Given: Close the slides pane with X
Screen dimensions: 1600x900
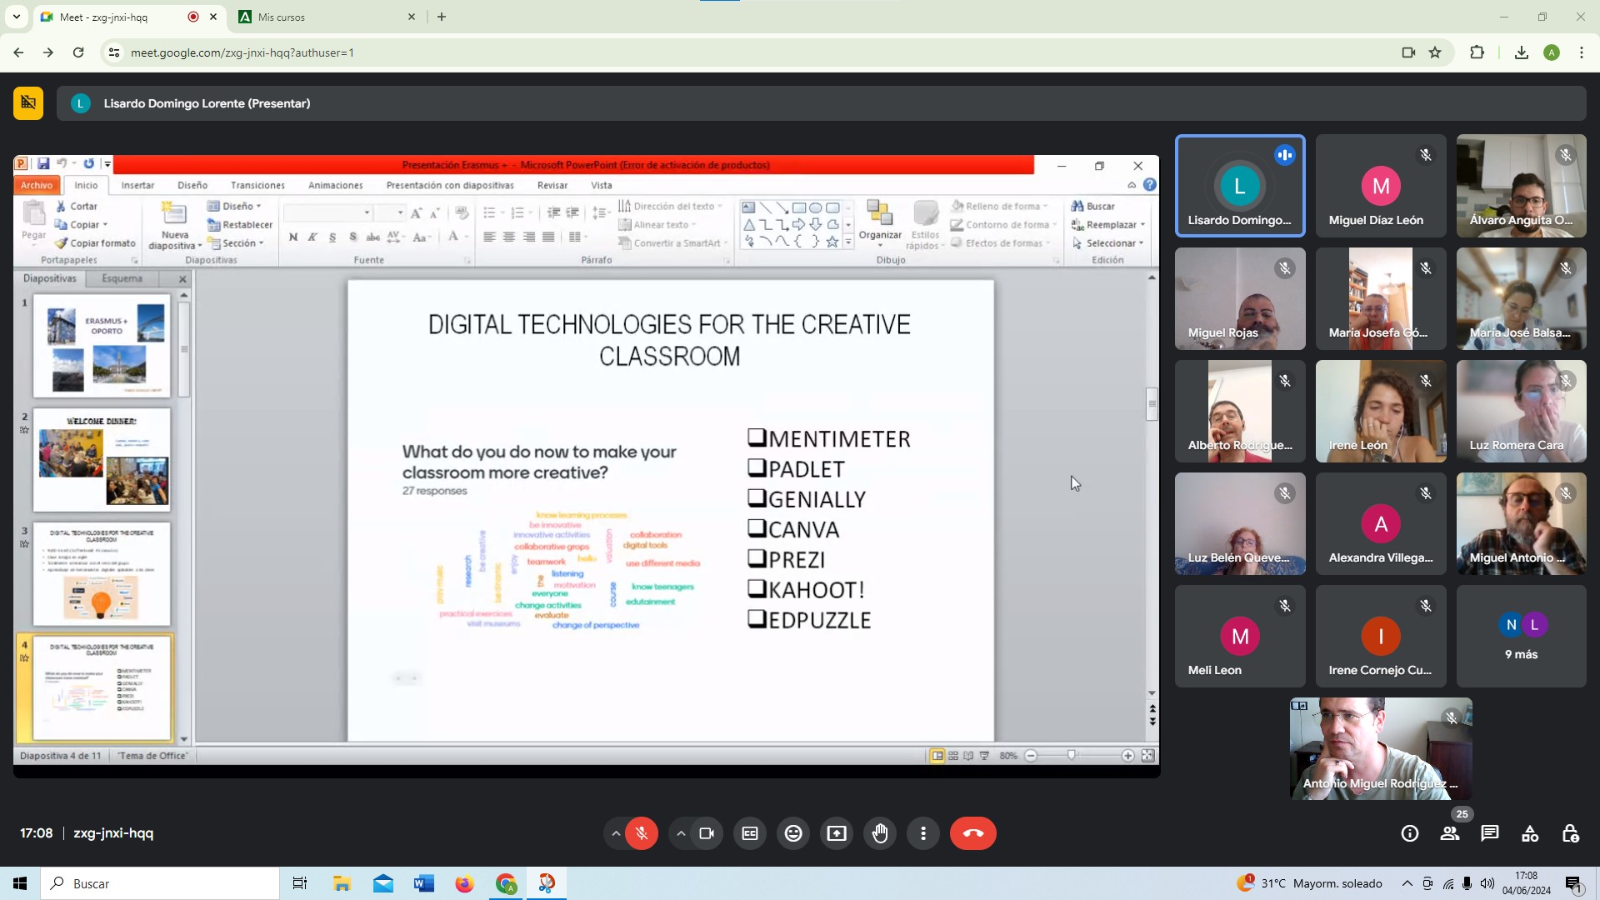Looking at the screenshot, I should [182, 279].
